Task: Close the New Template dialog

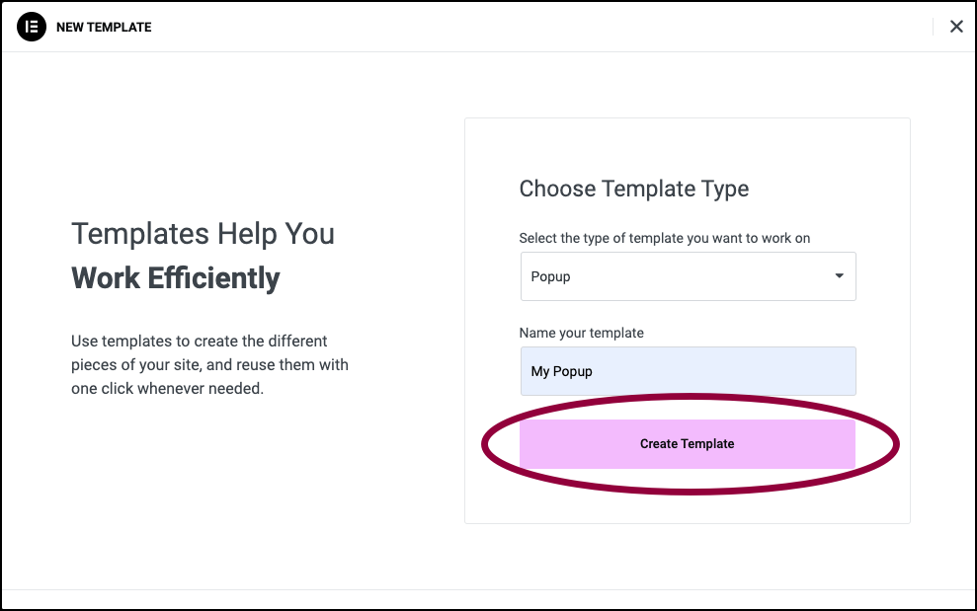Action: click(x=956, y=27)
